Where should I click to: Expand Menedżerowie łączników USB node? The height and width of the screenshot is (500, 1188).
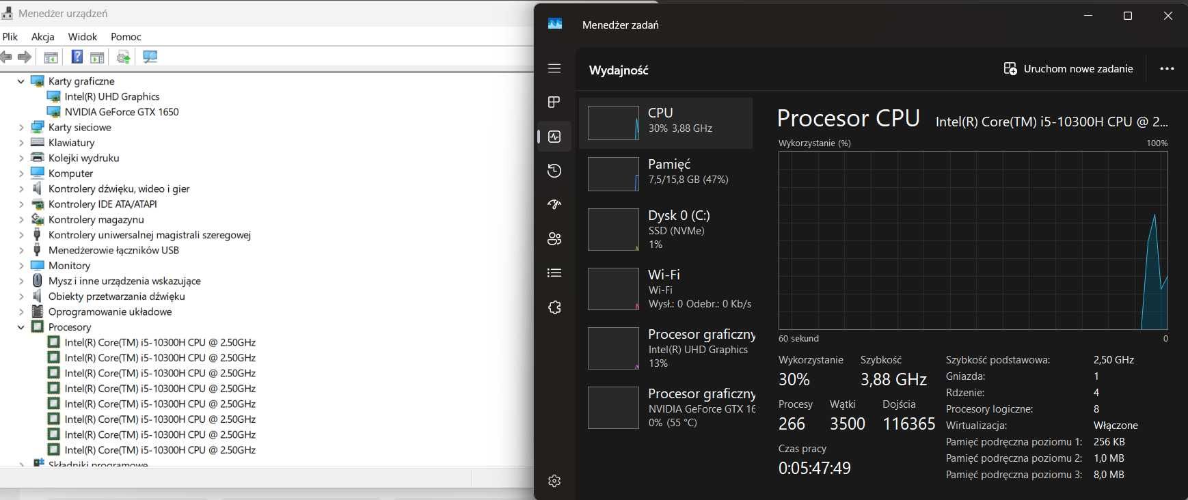click(21, 250)
